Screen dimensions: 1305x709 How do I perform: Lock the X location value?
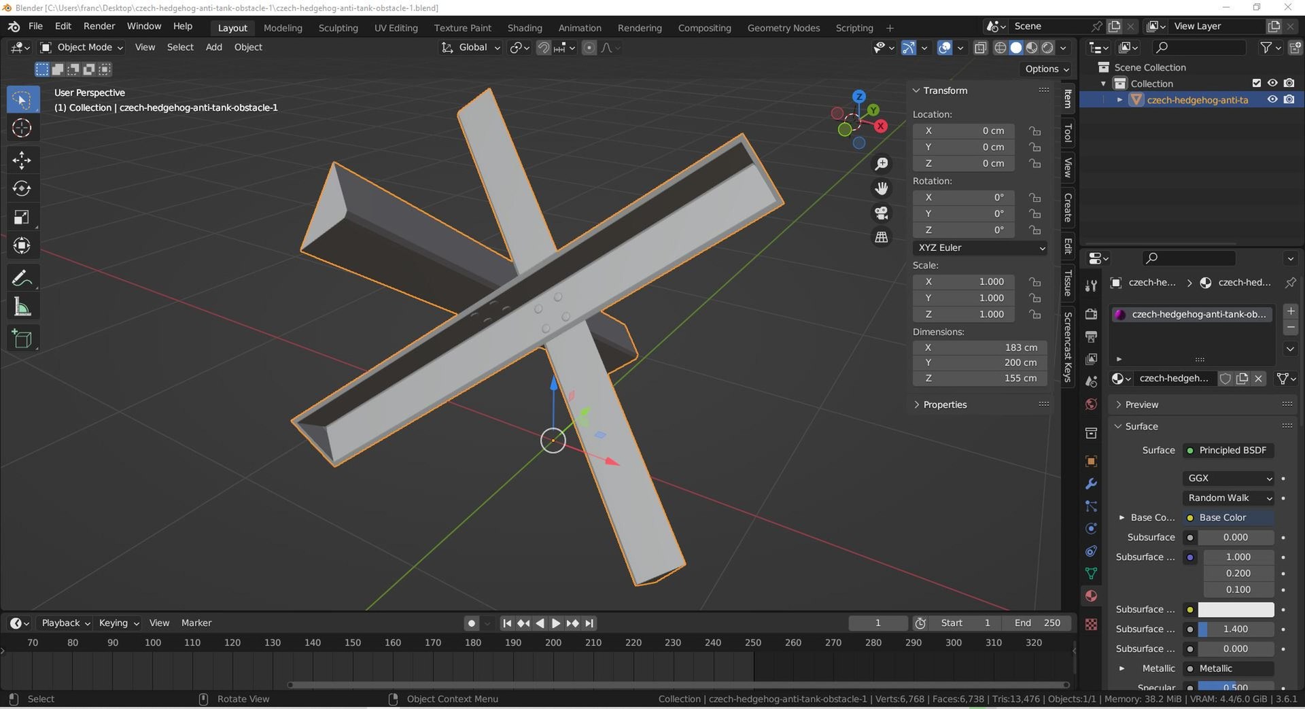(x=1034, y=131)
